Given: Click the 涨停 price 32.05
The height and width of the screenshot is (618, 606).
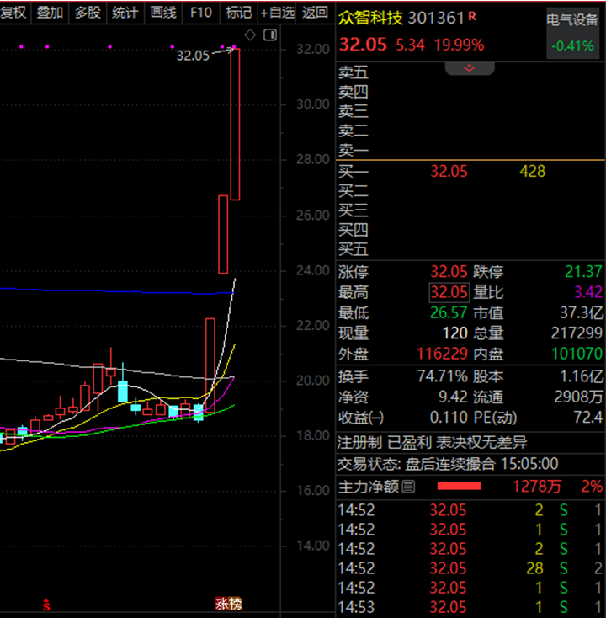Looking at the screenshot, I should pos(449,272).
